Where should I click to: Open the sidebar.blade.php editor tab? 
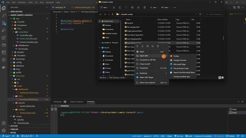pos(83,7)
